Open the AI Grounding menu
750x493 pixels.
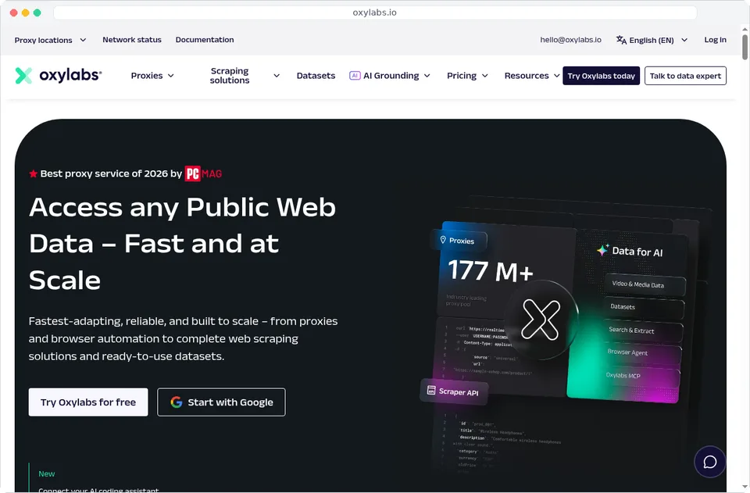click(391, 76)
